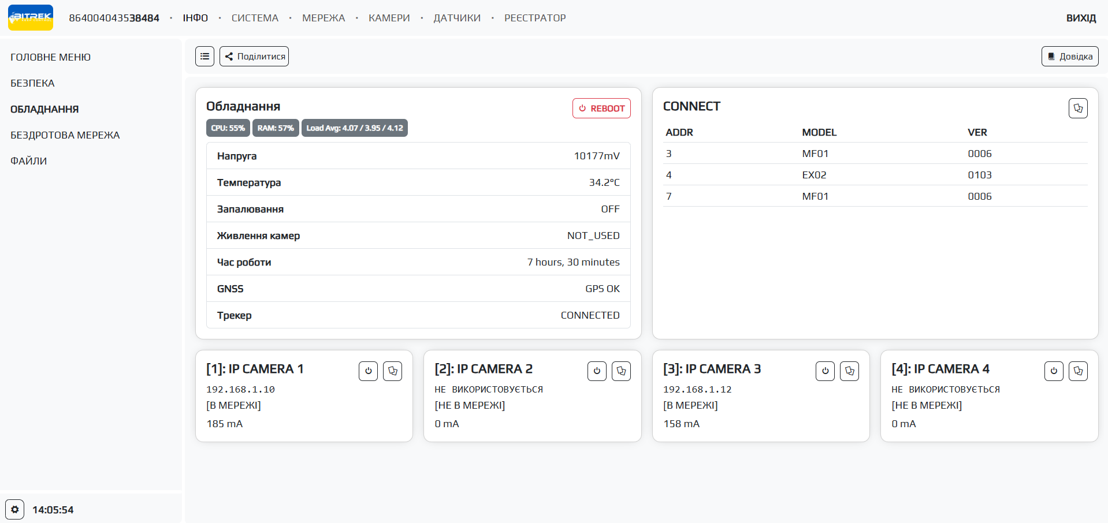Click the overlapping pages icon in CONNECT panel
1108x523 pixels.
click(1078, 109)
